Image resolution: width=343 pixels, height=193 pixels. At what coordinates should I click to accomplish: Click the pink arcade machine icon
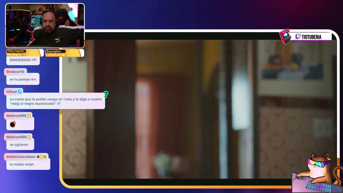point(285,37)
